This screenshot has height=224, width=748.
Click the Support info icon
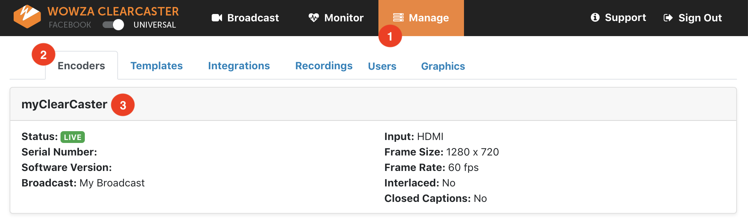[595, 17]
